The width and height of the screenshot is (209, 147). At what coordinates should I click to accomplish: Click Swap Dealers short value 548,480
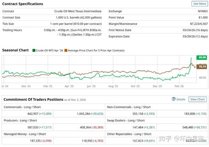point(189,127)
